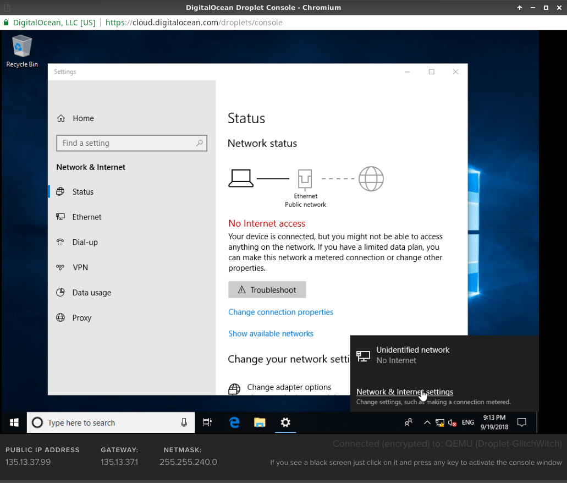The image size is (567, 483).
Task: Open the People icon in system tray
Action: [x=409, y=422]
